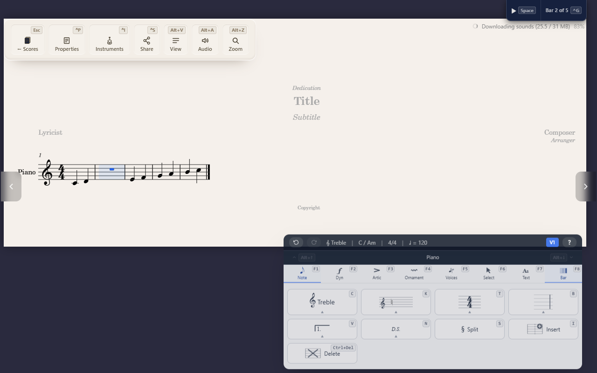Open the time signature dropdown button
597x373 pixels.
coord(470,302)
